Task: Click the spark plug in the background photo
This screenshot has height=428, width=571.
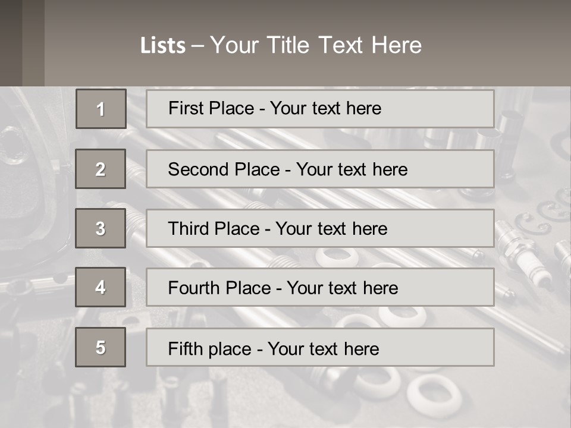Action: pyautogui.click(x=525, y=253)
